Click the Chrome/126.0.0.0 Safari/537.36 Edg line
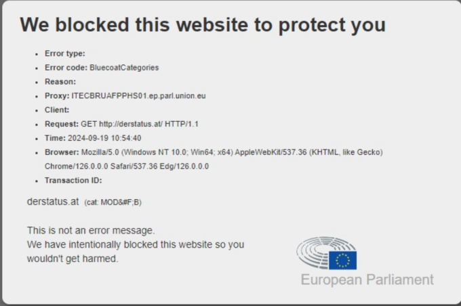This screenshot has height=306, width=461. pyautogui.click(x=127, y=167)
